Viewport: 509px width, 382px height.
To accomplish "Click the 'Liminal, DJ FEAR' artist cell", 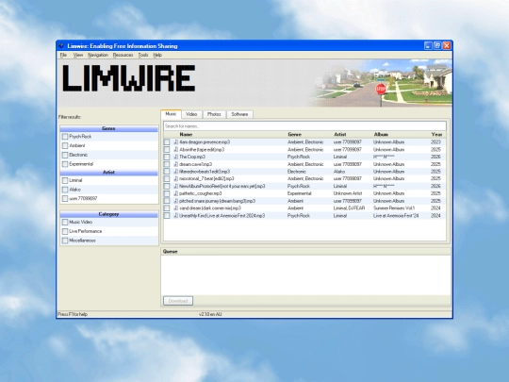I will point(349,208).
